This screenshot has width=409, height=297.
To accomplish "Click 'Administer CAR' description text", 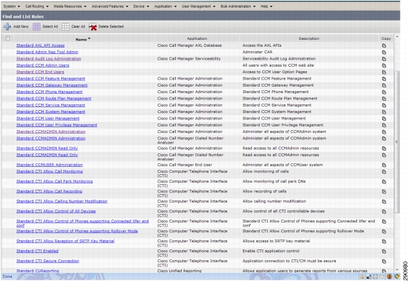I will pos(257,52).
